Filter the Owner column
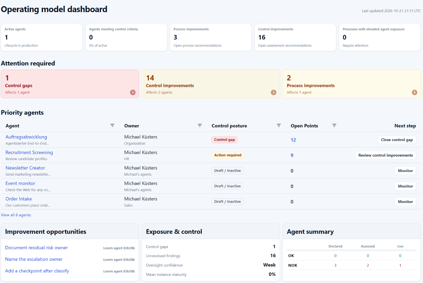 tap(200, 126)
